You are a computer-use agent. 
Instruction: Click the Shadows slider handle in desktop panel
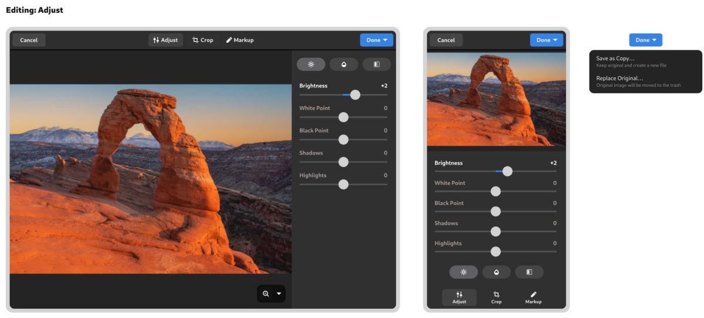point(343,162)
